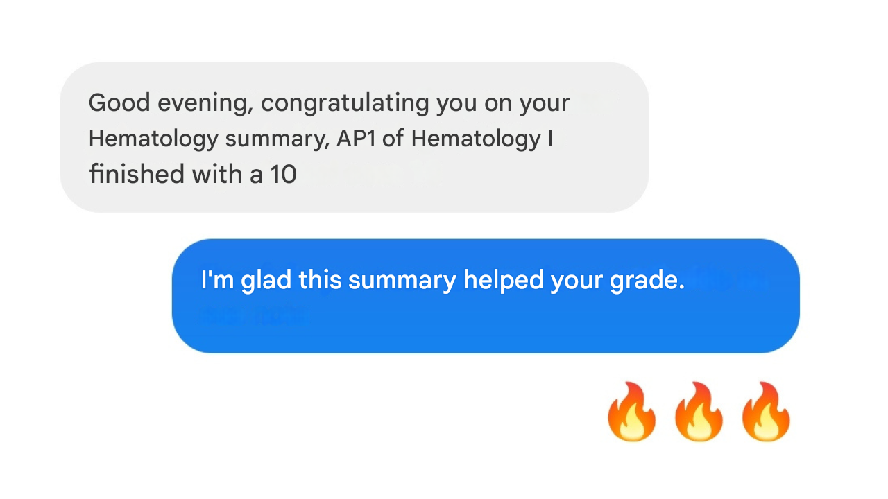Click the grade number "10"
This screenshot has height=499, width=888.
click(283, 174)
